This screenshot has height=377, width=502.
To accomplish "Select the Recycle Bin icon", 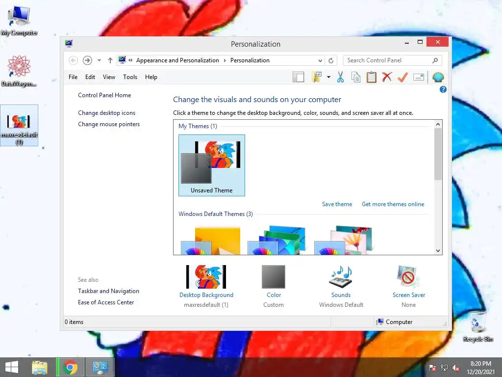I will 477,326.
